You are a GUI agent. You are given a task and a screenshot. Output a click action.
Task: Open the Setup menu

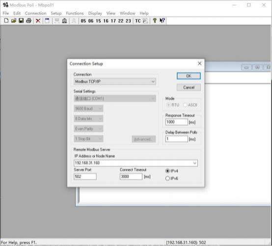coord(56,13)
